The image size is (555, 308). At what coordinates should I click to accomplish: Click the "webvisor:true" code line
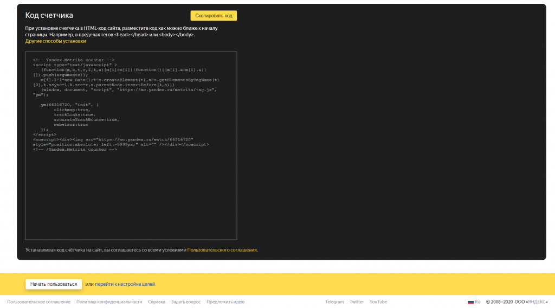pyautogui.click(x=71, y=125)
